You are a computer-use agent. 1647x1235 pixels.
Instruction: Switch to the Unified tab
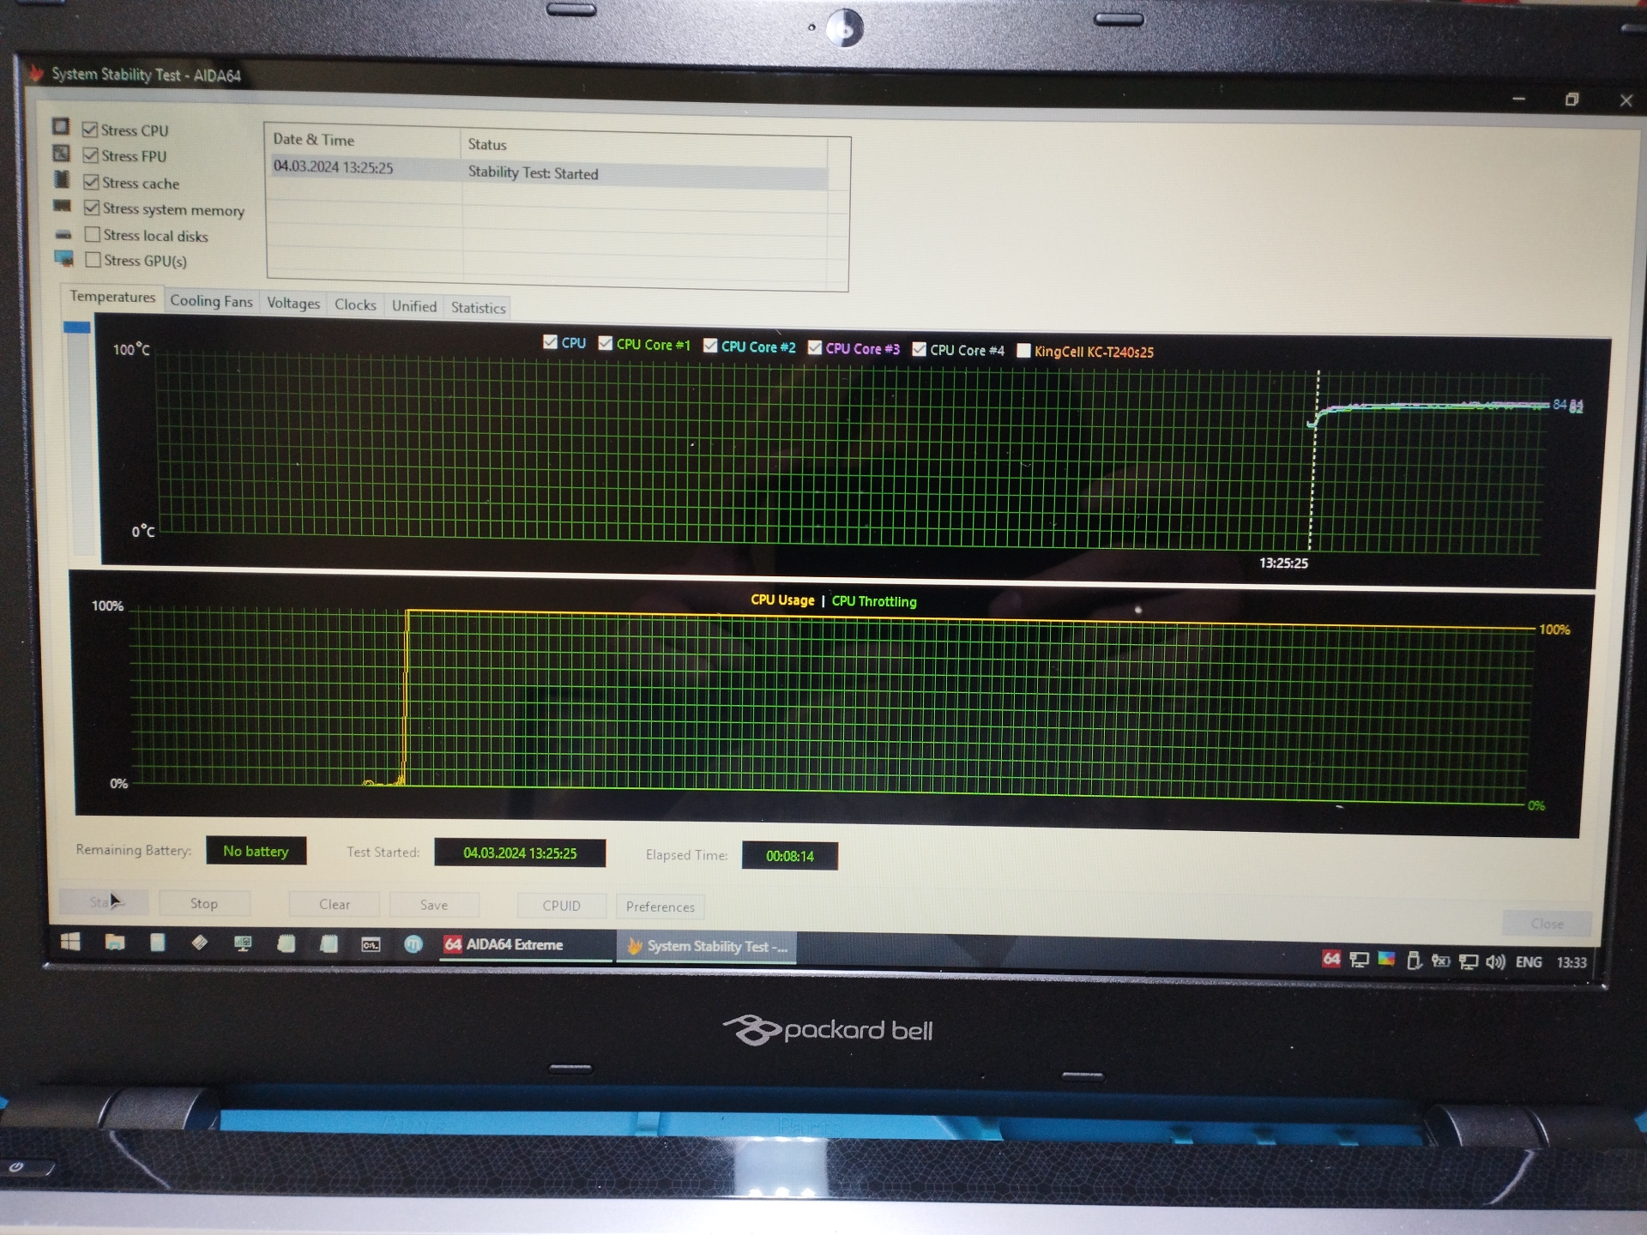pos(414,306)
